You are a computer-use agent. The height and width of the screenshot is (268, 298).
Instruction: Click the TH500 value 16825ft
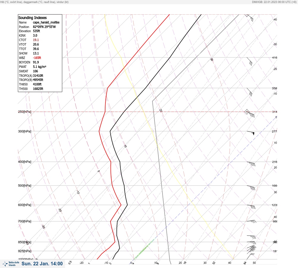pyautogui.click(x=38, y=89)
